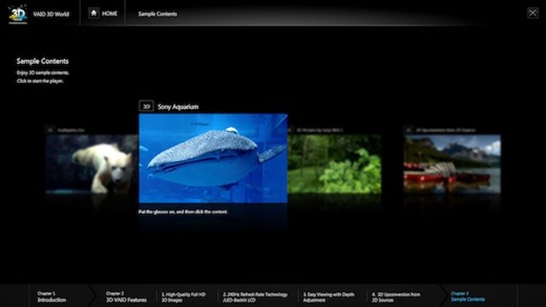The image size is (546, 307).
Task: Click the VAIO 3D World logo
Action: pyautogui.click(x=18, y=14)
